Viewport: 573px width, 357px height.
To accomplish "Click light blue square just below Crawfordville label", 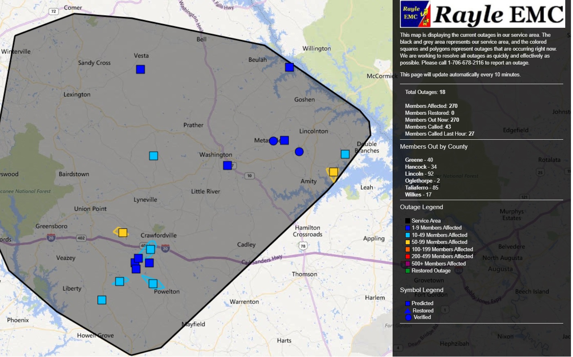I will (x=151, y=249).
